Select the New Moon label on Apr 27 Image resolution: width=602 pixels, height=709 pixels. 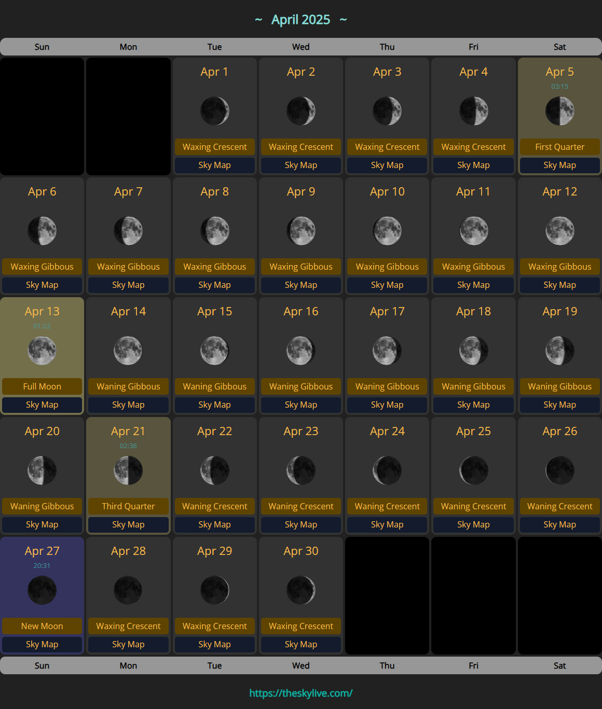click(x=42, y=626)
